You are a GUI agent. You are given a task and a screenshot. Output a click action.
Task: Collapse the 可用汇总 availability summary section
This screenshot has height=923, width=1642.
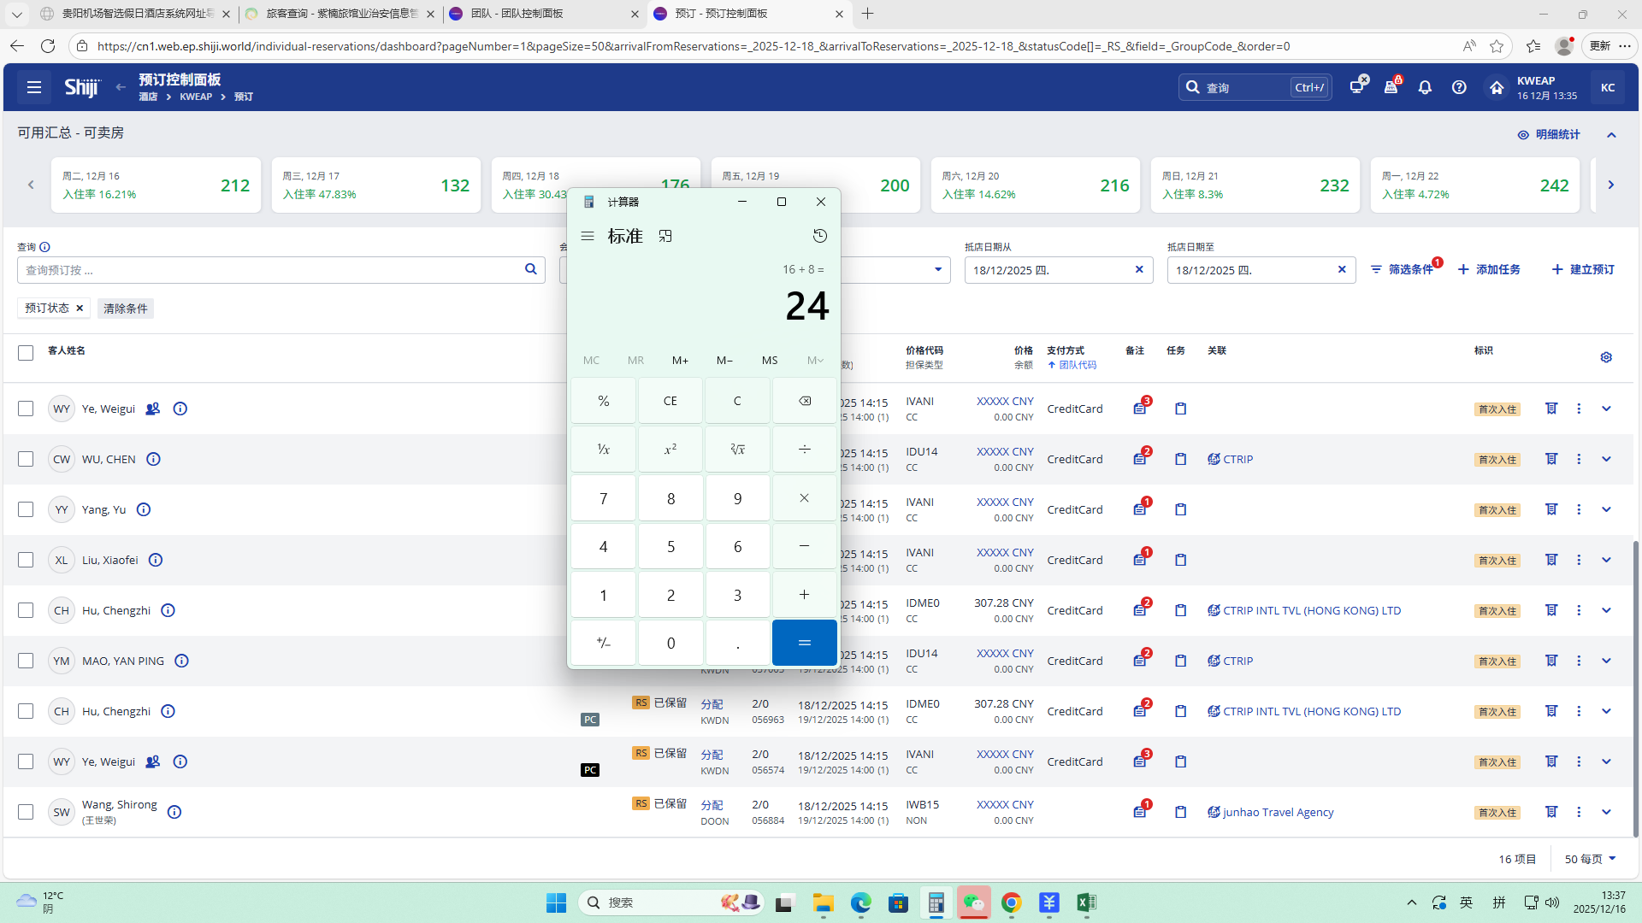pyautogui.click(x=1611, y=135)
